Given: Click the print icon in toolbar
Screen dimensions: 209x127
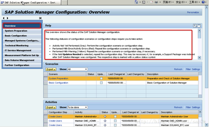Looking at the screenshot, I should (x=156, y=2).
